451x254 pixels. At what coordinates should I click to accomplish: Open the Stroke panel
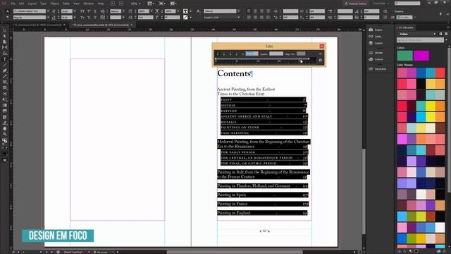(x=376, y=53)
